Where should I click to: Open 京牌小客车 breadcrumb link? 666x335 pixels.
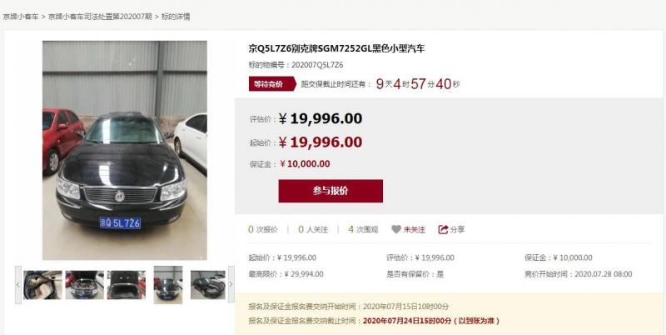click(x=21, y=17)
